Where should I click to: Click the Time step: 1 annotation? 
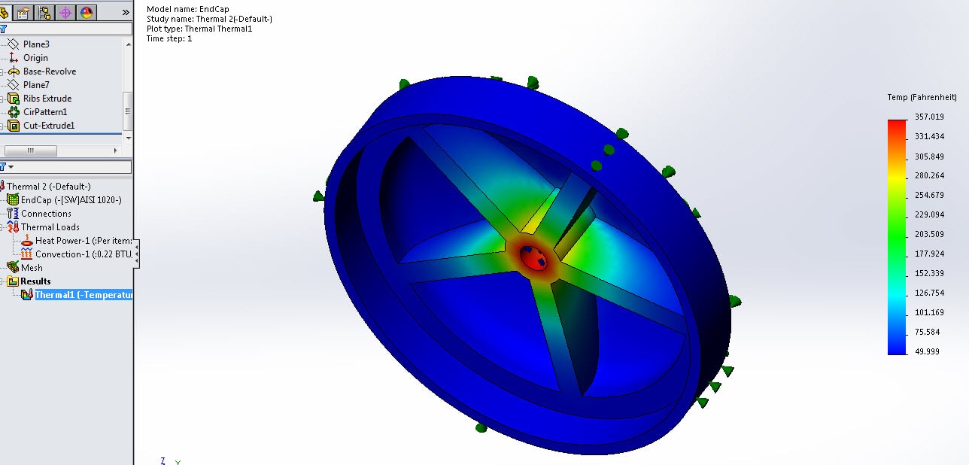tap(169, 38)
